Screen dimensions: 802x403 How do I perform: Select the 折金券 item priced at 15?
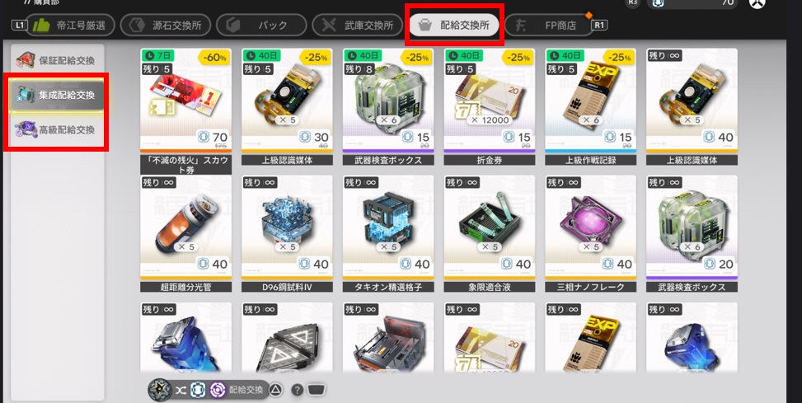[x=490, y=107]
